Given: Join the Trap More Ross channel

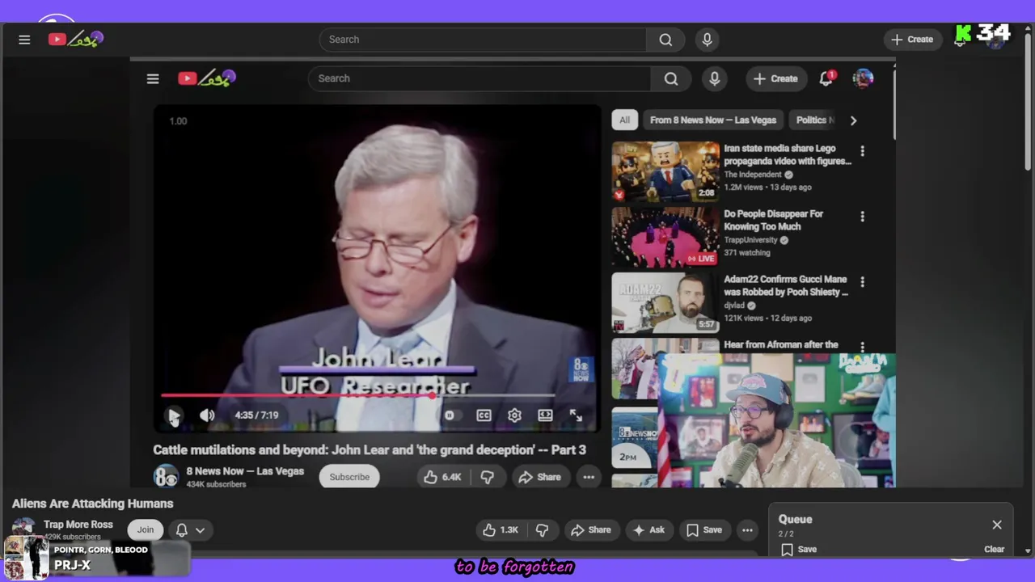Looking at the screenshot, I should (145, 530).
